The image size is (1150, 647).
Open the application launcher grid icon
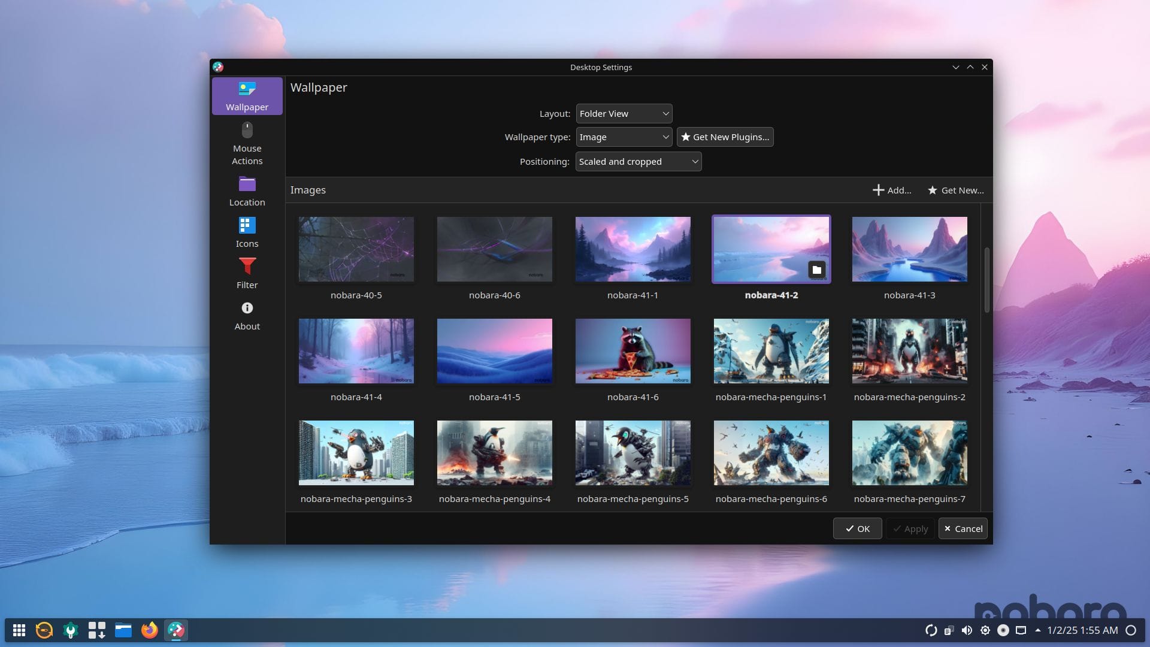[19, 630]
